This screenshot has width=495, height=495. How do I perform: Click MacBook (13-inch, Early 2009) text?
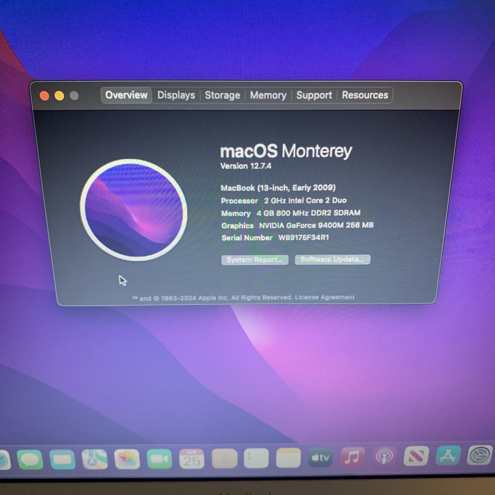click(x=278, y=188)
